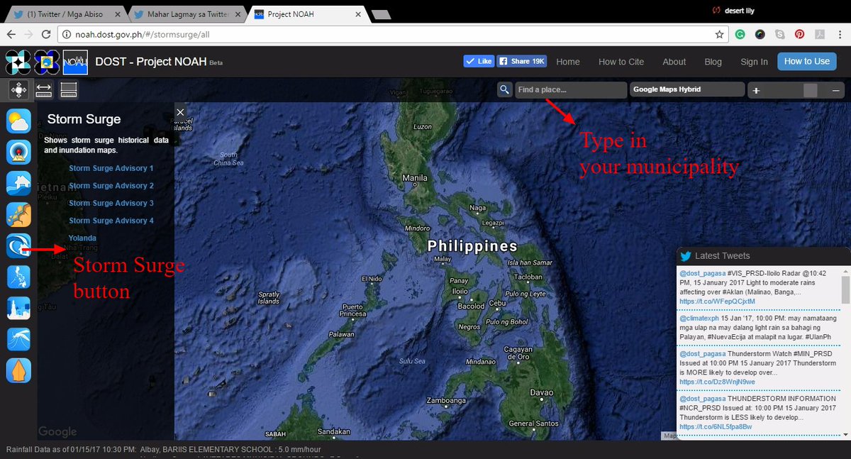Screen dimensions: 851x459
Task: Click the browser reload icon
Action: [45, 34]
